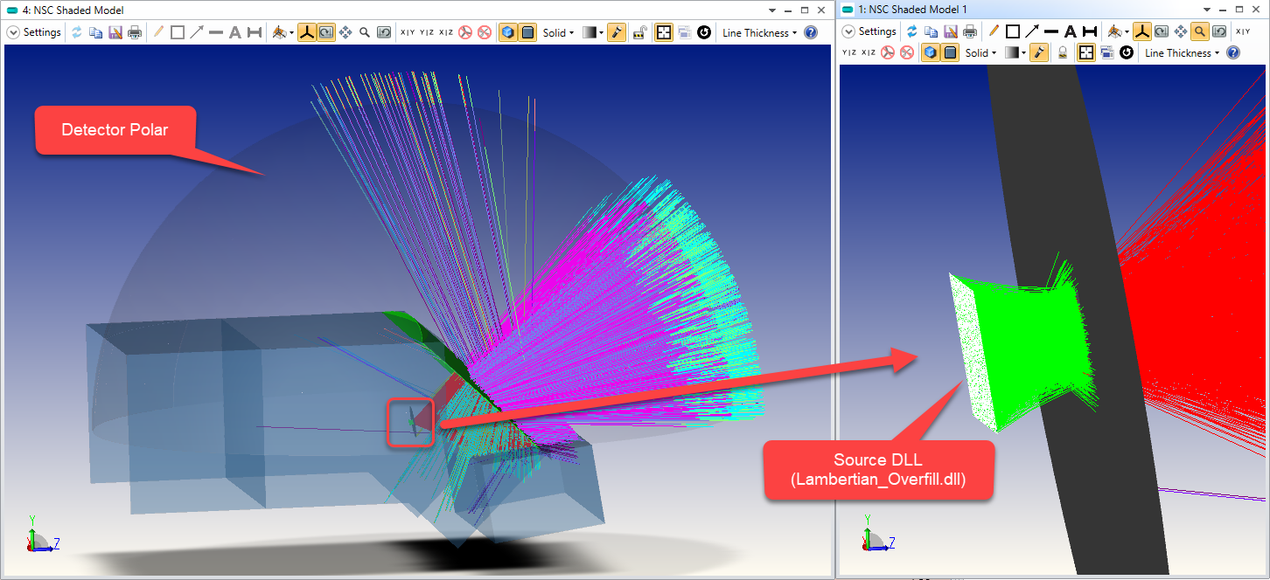Select pencil annotation tool in window 1
The width and height of the screenshot is (1270, 580).
[x=994, y=31]
